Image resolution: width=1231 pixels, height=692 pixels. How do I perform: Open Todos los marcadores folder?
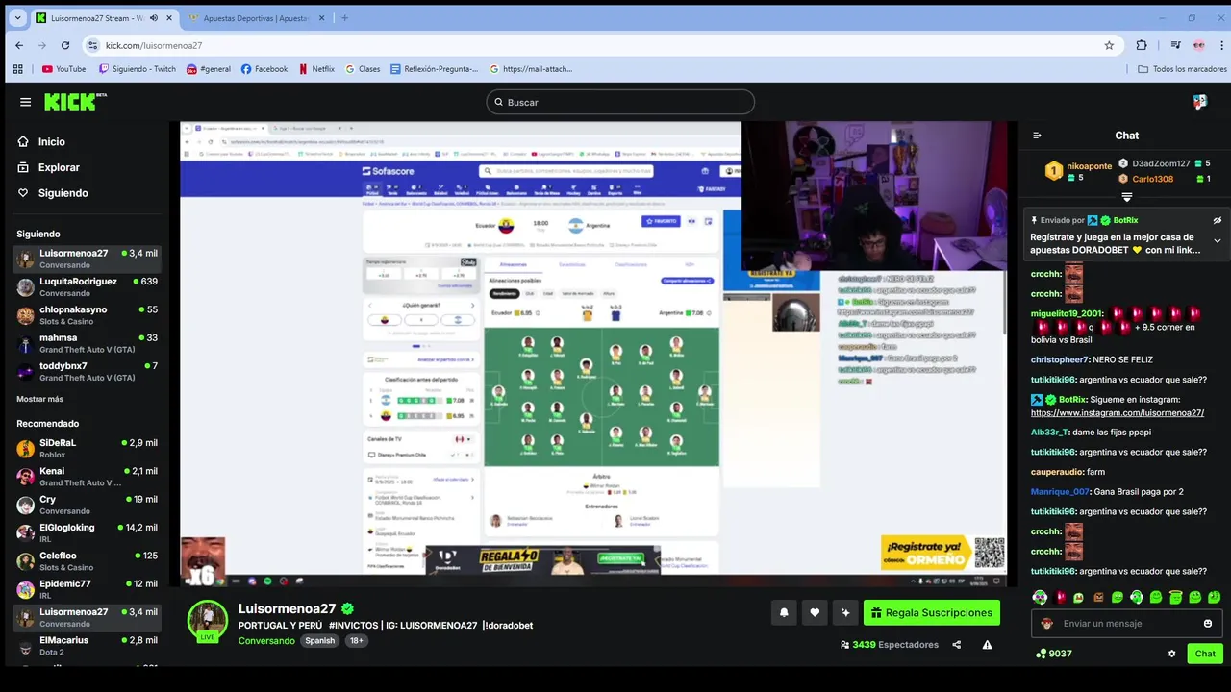pos(1183,69)
